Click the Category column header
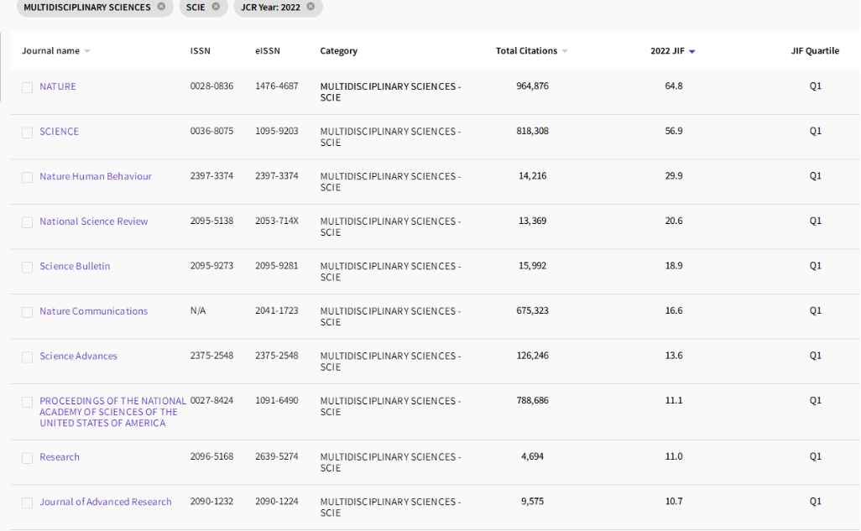 tap(338, 51)
